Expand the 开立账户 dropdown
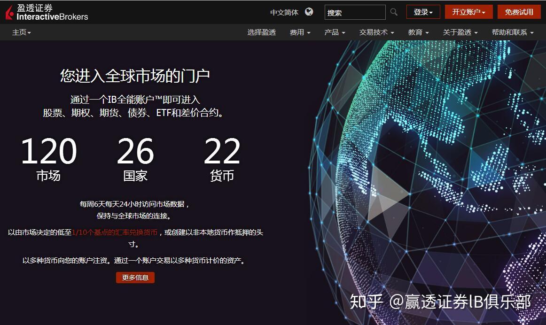546x325 pixels. pos(468,12)
